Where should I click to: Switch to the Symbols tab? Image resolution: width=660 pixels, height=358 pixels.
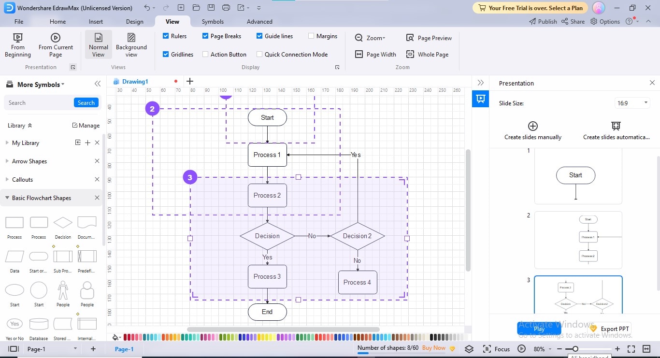point(213,22)
